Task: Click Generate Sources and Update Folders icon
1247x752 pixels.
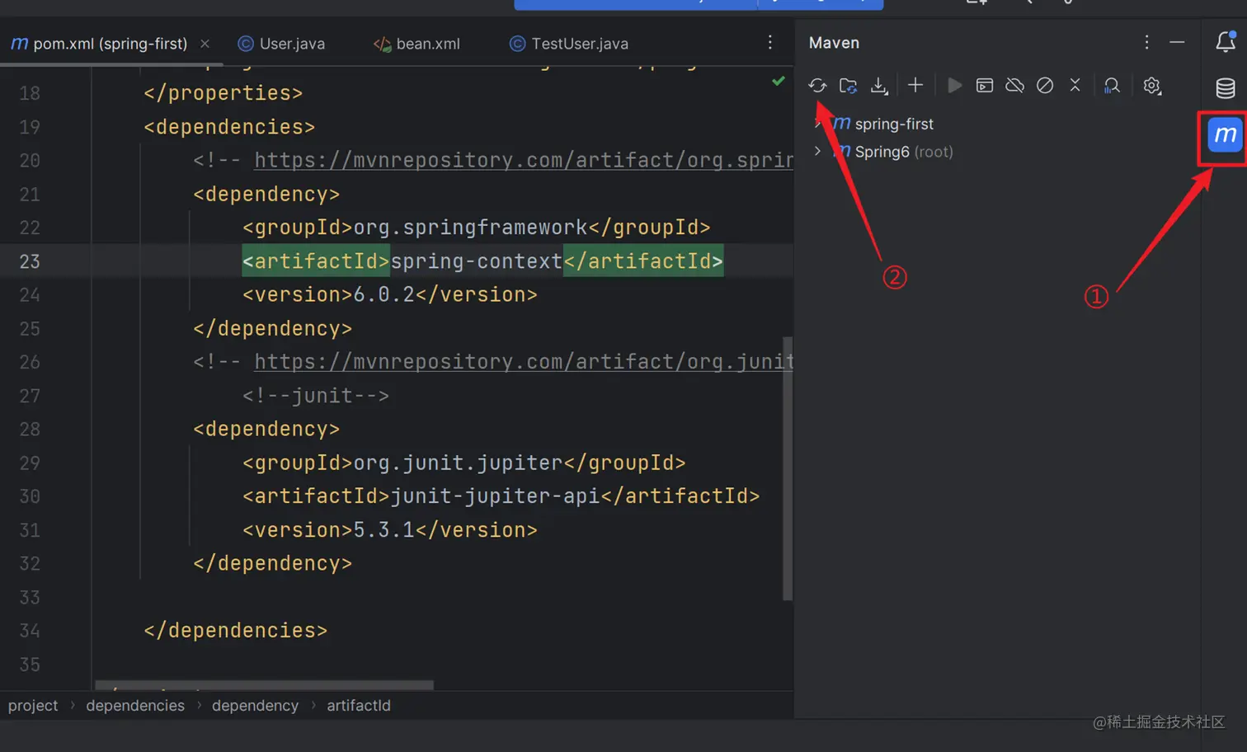Action: point(848,86)
